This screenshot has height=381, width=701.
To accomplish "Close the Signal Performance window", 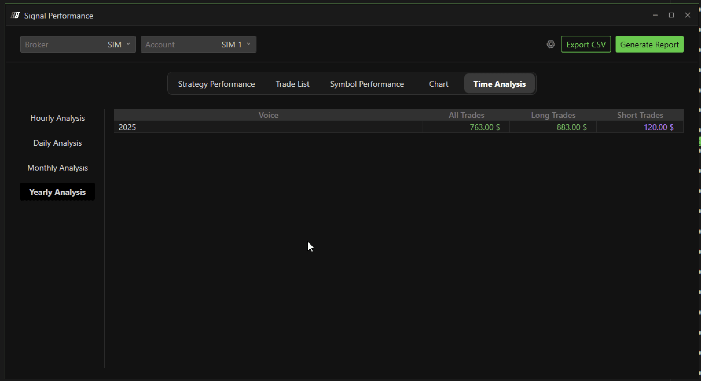I will point(688,15).
